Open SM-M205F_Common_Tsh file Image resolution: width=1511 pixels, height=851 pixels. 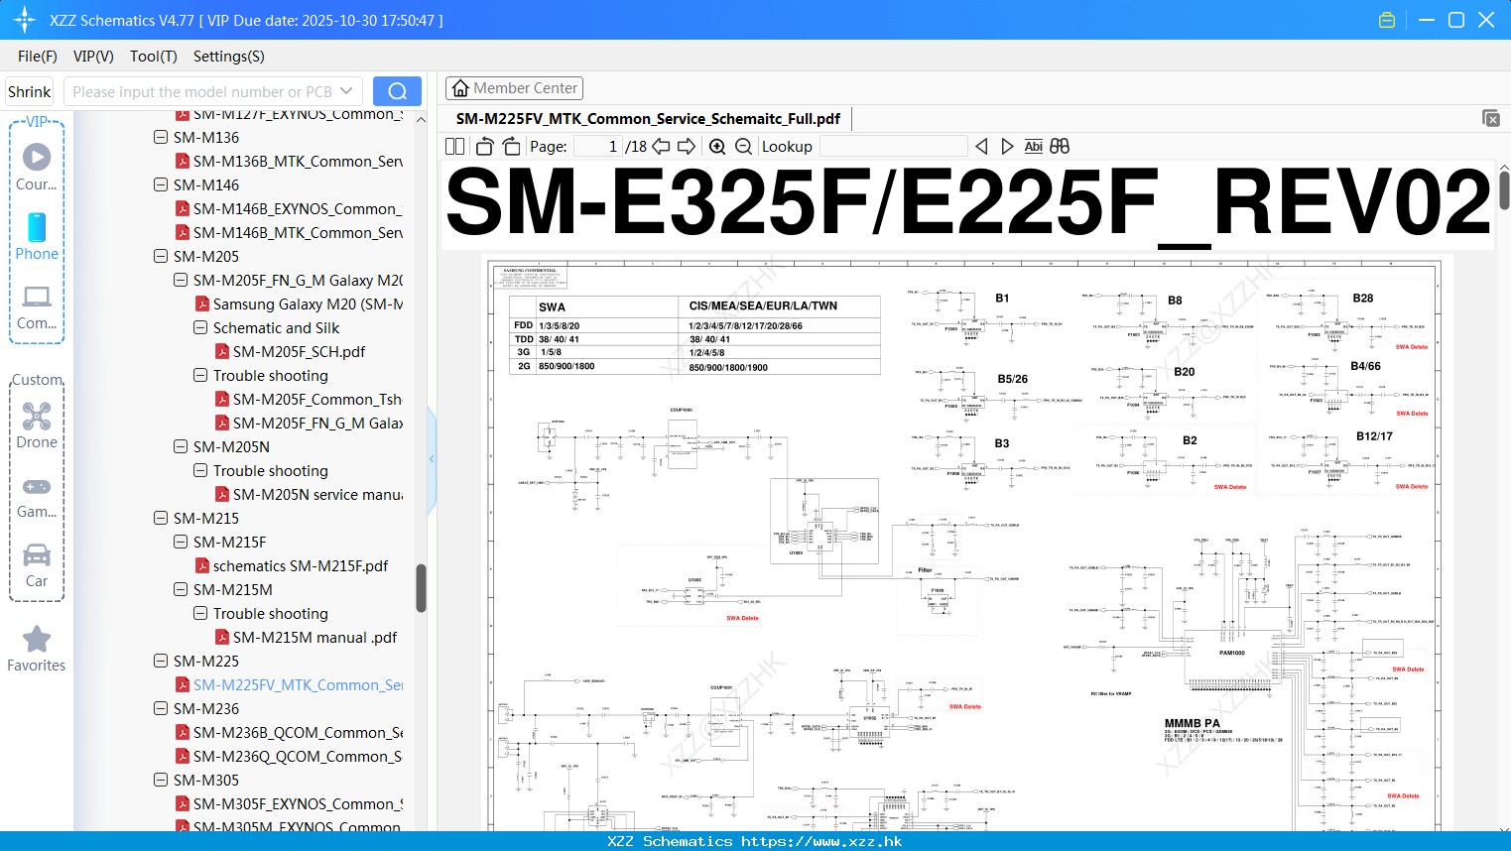click(x=317, y=399)
